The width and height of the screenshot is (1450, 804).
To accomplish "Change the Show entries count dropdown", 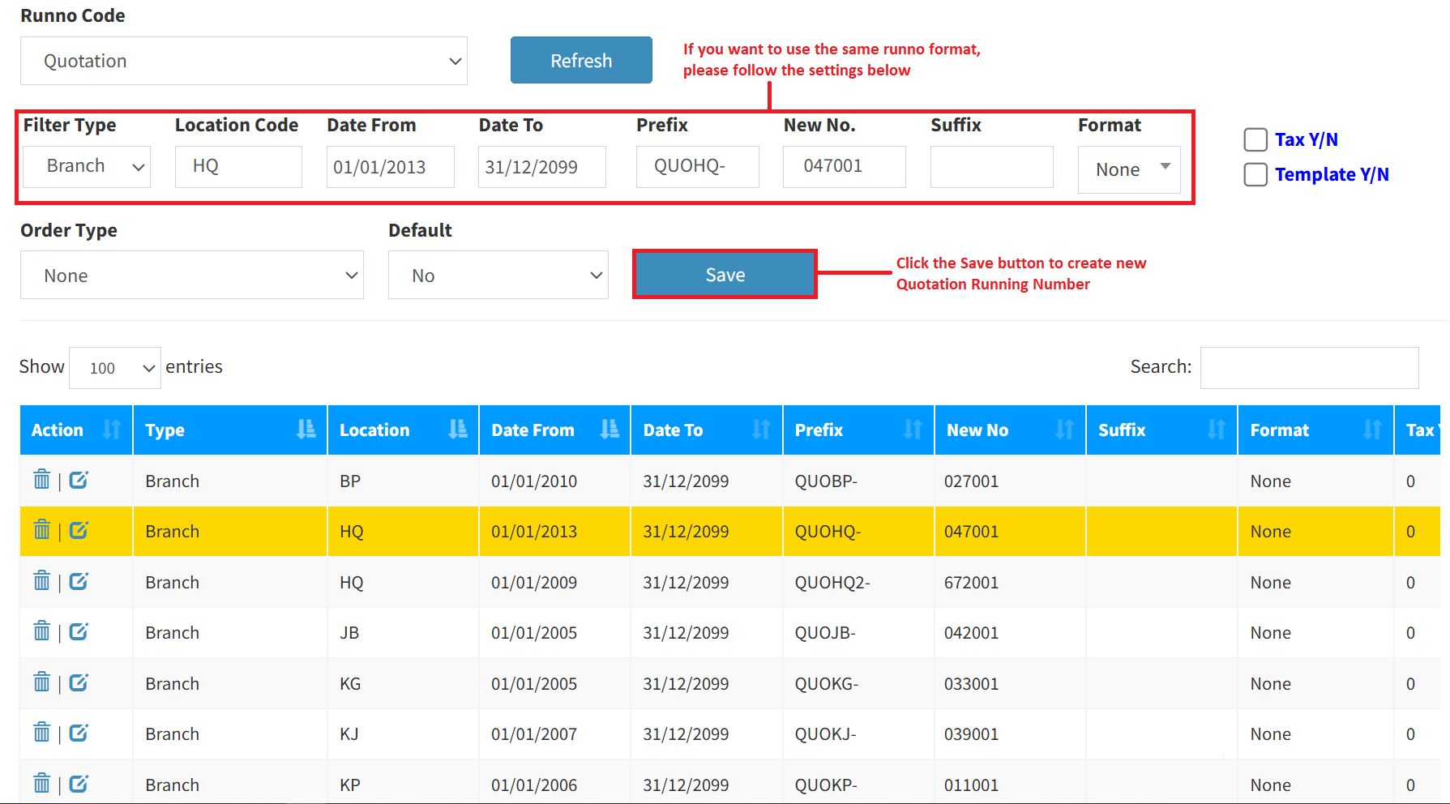I will [115, 368].
